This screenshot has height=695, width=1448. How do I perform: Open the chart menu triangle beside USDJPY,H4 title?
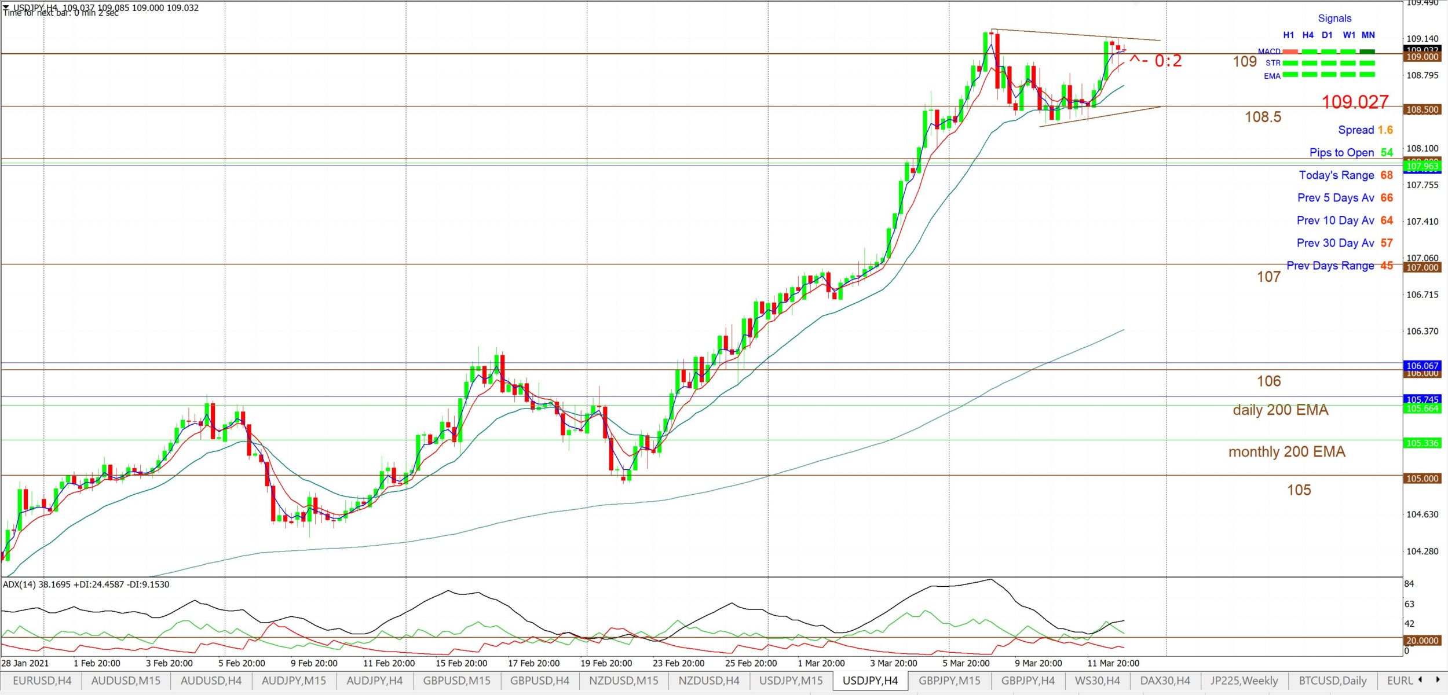[6, 6]
